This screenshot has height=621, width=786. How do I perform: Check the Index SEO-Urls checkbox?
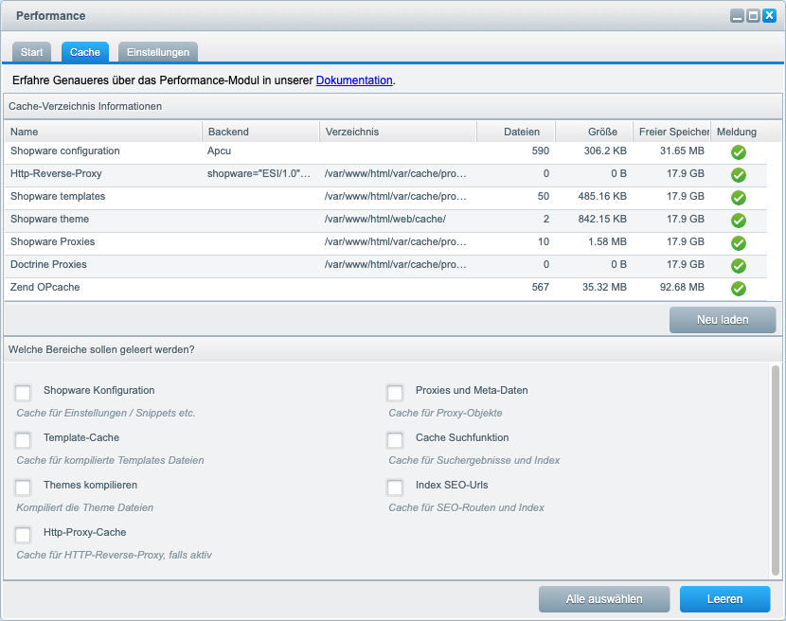pos(395,488)
